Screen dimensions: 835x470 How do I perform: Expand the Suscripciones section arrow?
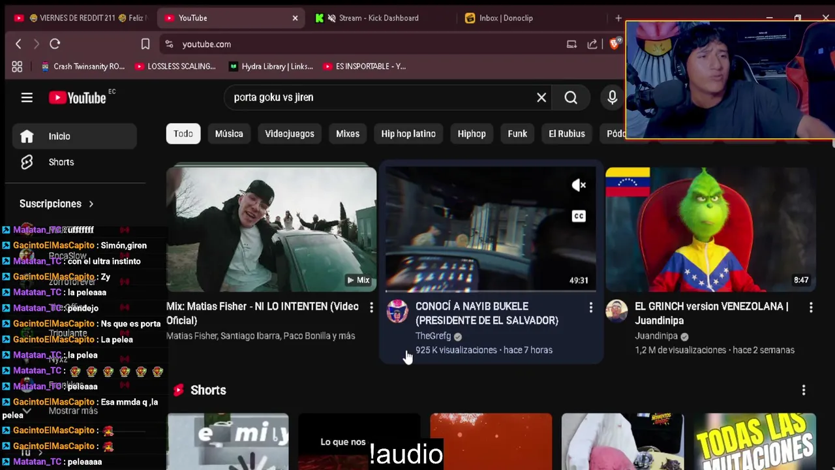pos(91,204)
